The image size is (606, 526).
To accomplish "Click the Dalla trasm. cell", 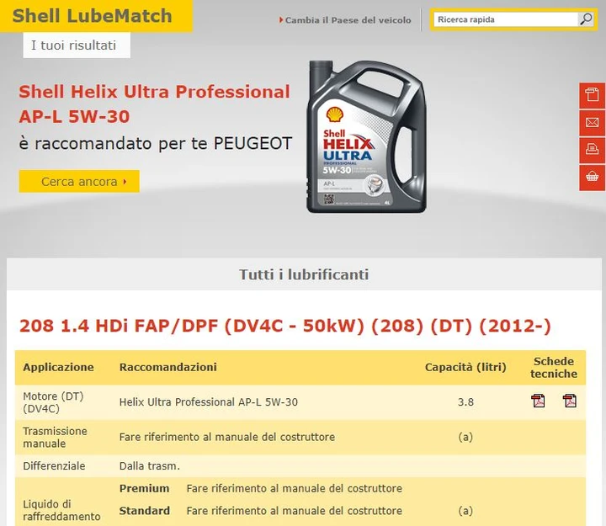I will tap(150, 466).
